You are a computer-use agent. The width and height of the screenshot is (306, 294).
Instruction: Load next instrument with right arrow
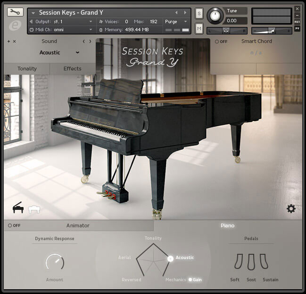click(x=185, y=12)
